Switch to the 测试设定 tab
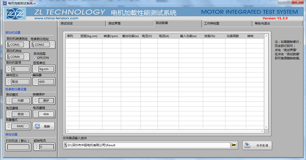The image size is (306, 160). pyautogui.click(x=67, y=23)
